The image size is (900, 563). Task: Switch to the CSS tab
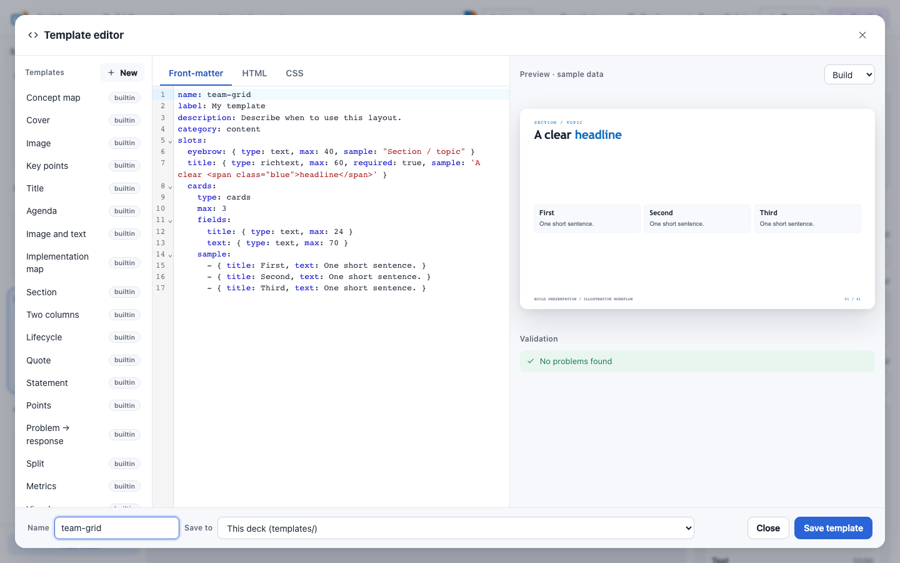pyautogui.click(x=294, y=73)
